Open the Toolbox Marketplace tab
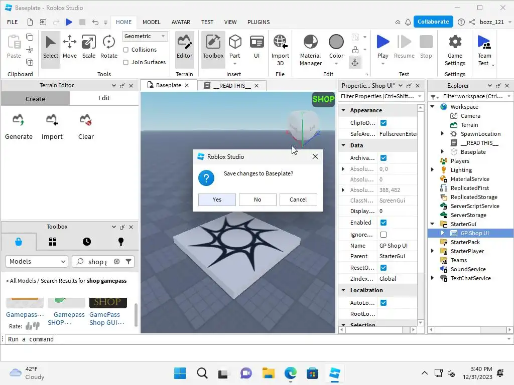514x385 pixels. 19,242
